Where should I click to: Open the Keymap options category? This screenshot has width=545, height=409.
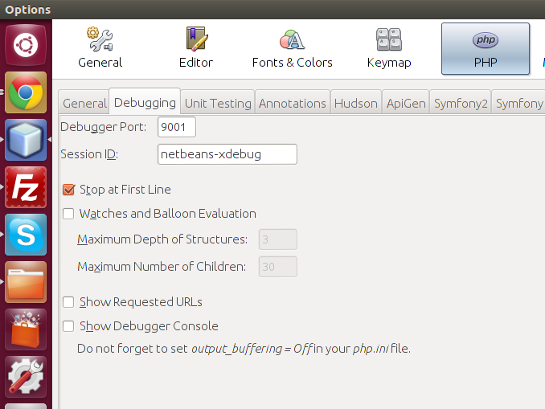point(389,48)
